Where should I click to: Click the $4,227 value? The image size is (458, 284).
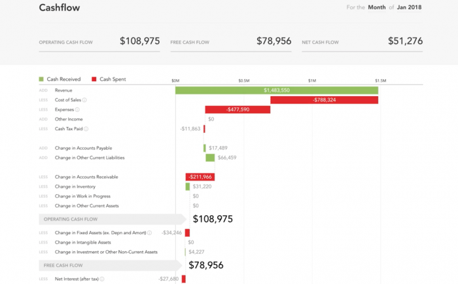196,252
